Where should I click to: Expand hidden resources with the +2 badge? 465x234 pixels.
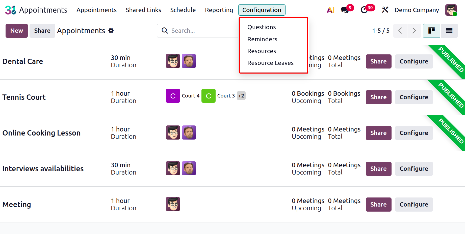pos(241,96)
